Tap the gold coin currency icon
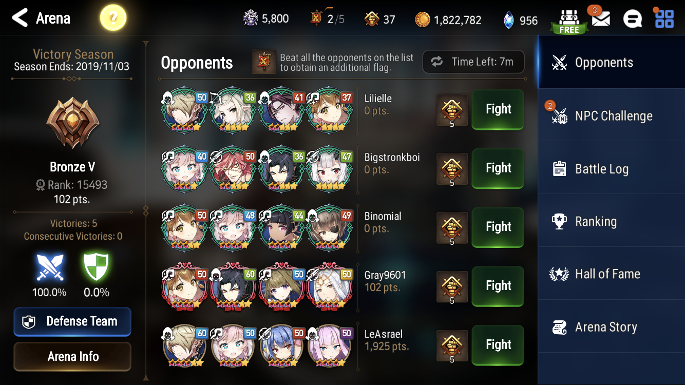685x385 pixels. (422, 20)
